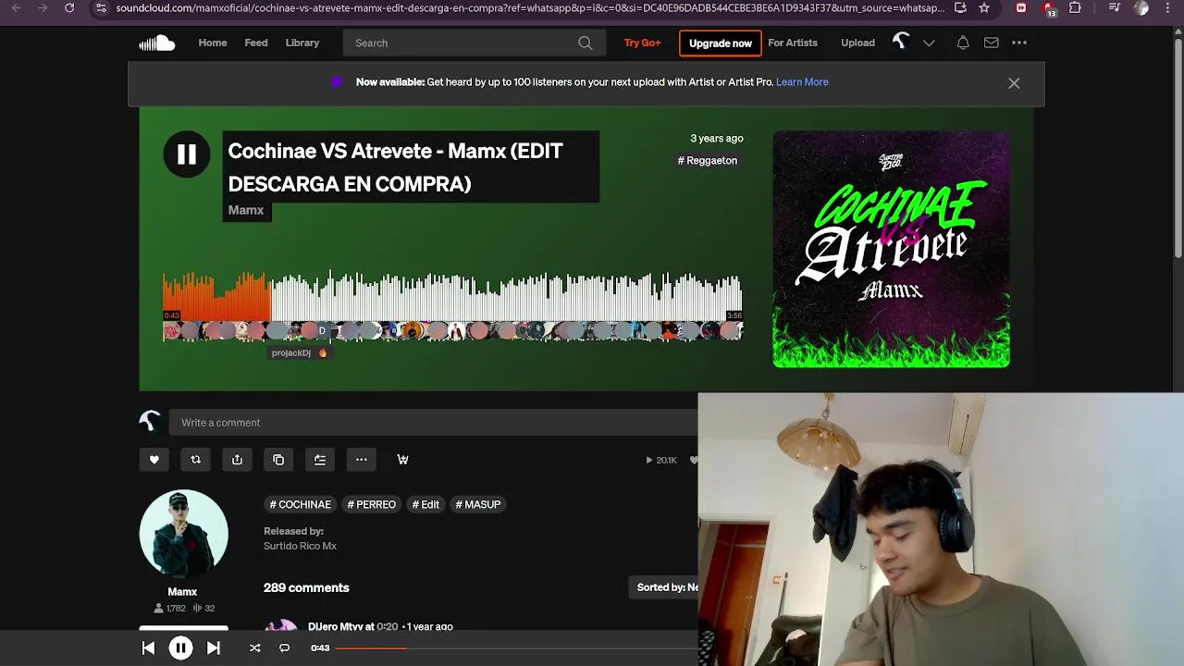Jump to the 0:20 comment timestamp
1184x666 pixels.
coord(387,627)
